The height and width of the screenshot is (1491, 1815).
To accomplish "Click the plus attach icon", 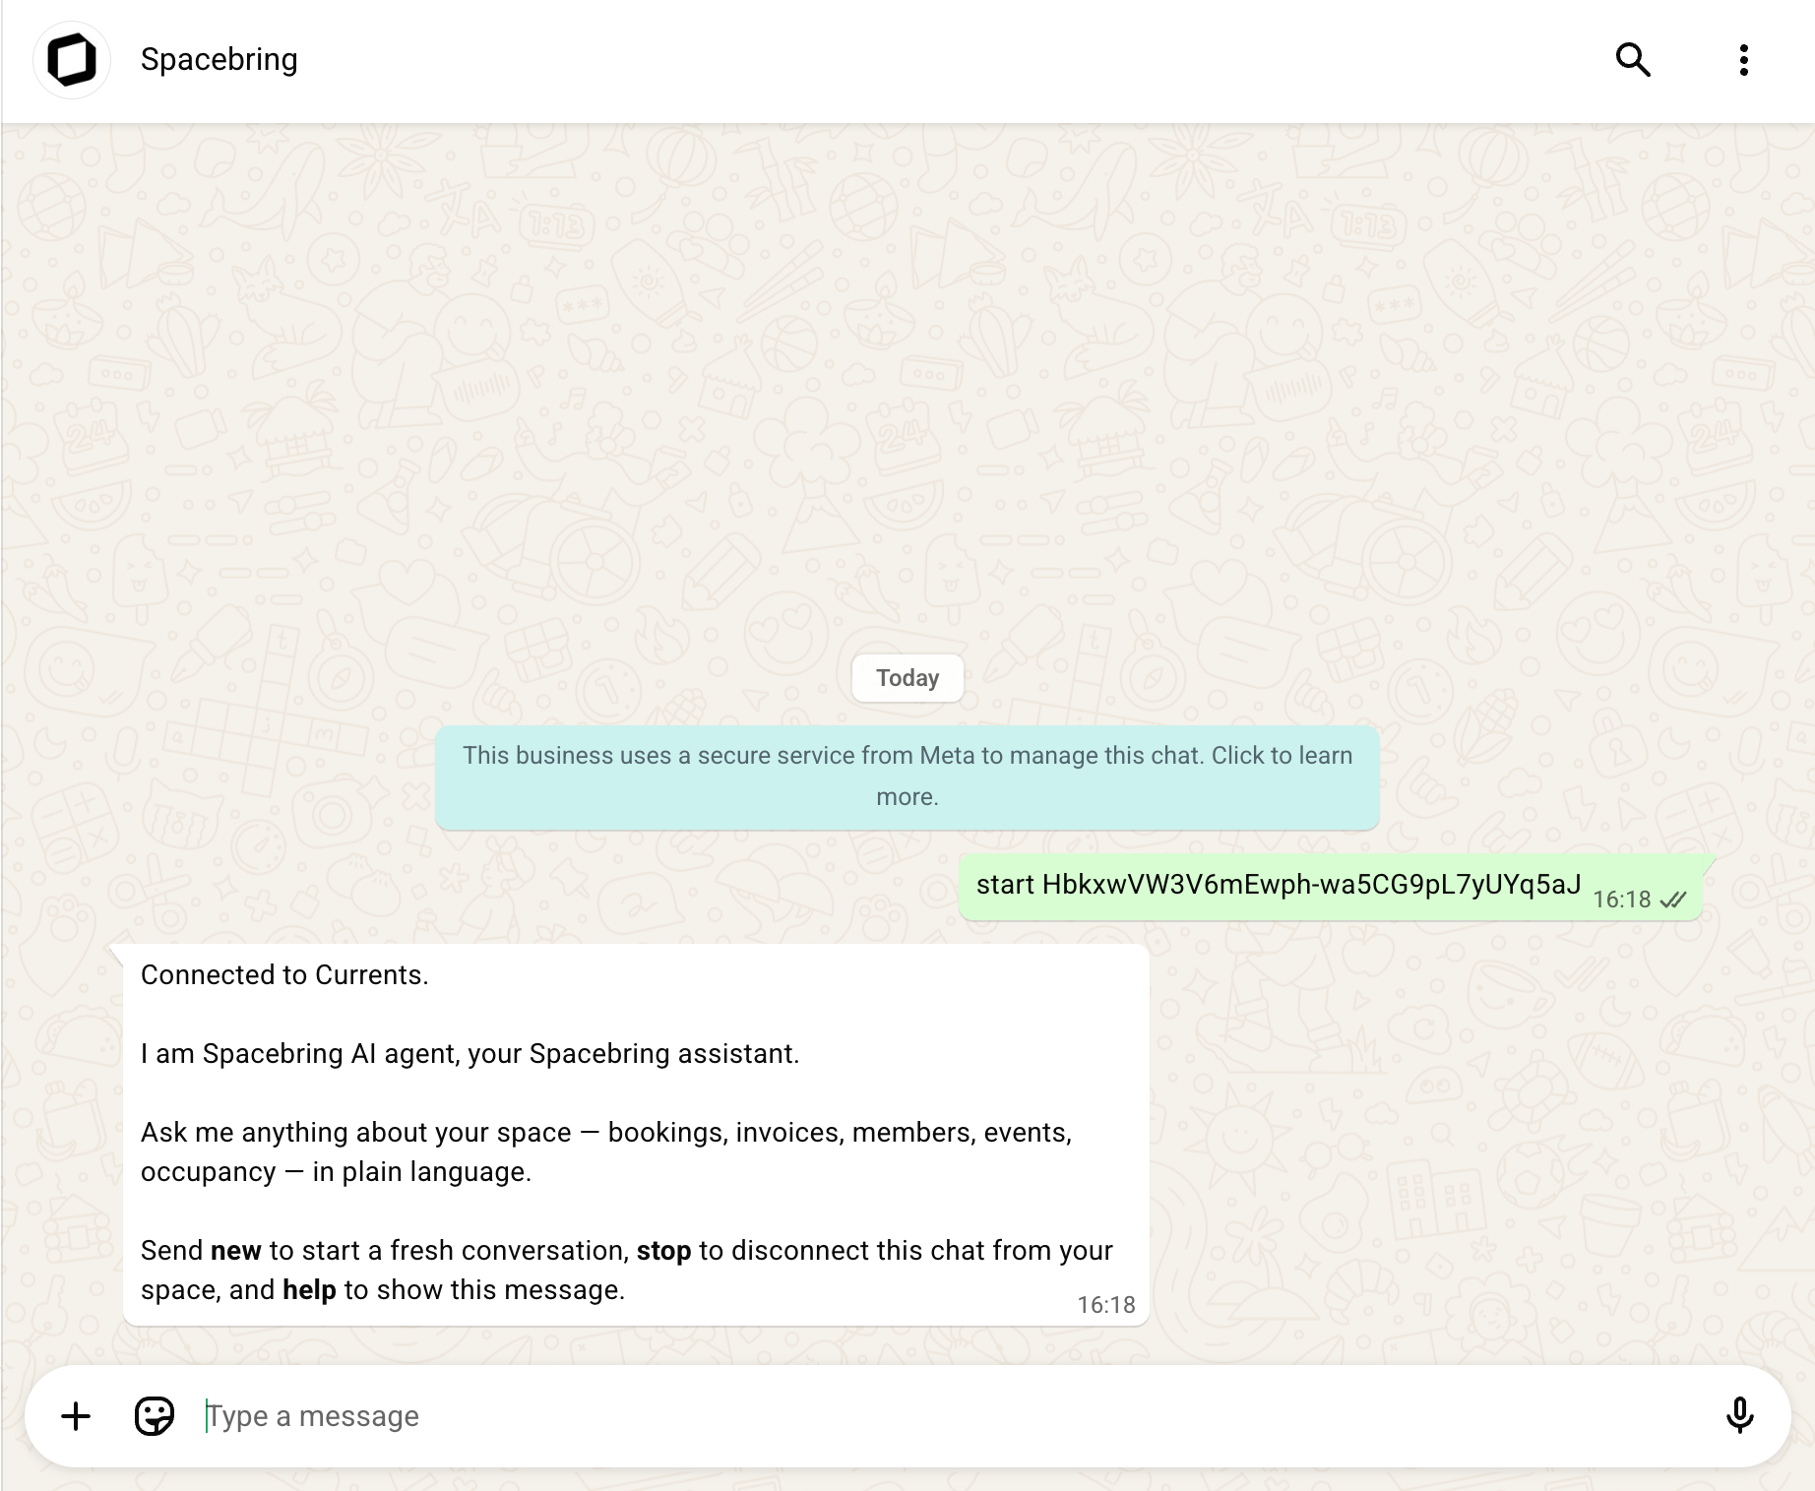I will click(x=76, y=1416).
